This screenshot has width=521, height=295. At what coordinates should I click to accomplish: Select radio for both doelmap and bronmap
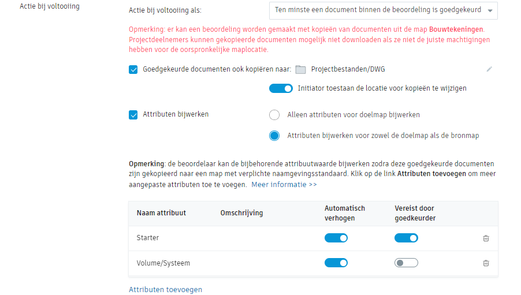click(274, 136)
